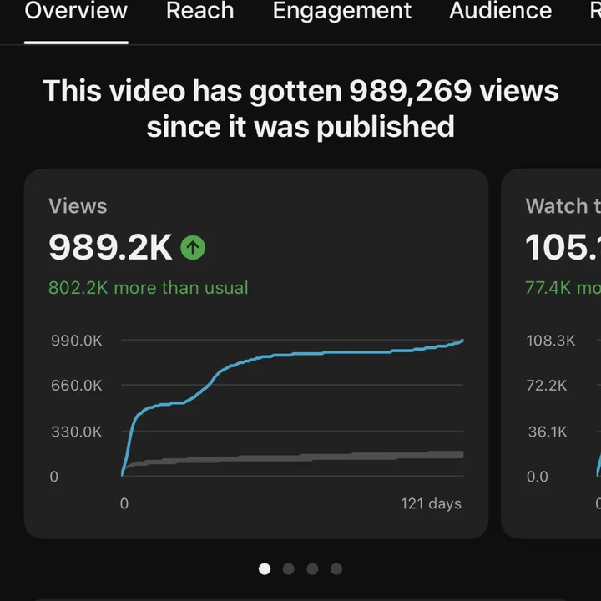Switch to the Engagement tab

(342, 12)
